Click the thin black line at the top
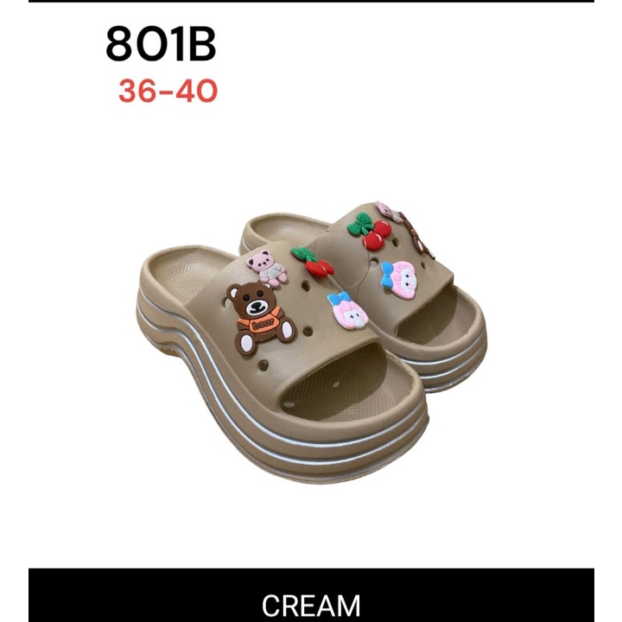The image size is (622, 622). (x=311, y=1)
